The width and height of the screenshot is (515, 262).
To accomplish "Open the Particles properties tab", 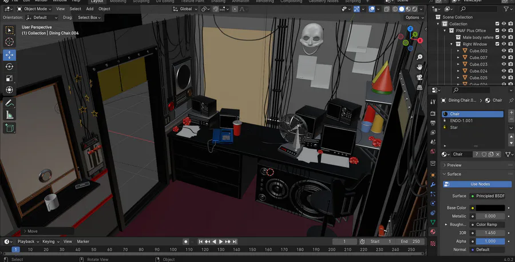I will [433, 194].
